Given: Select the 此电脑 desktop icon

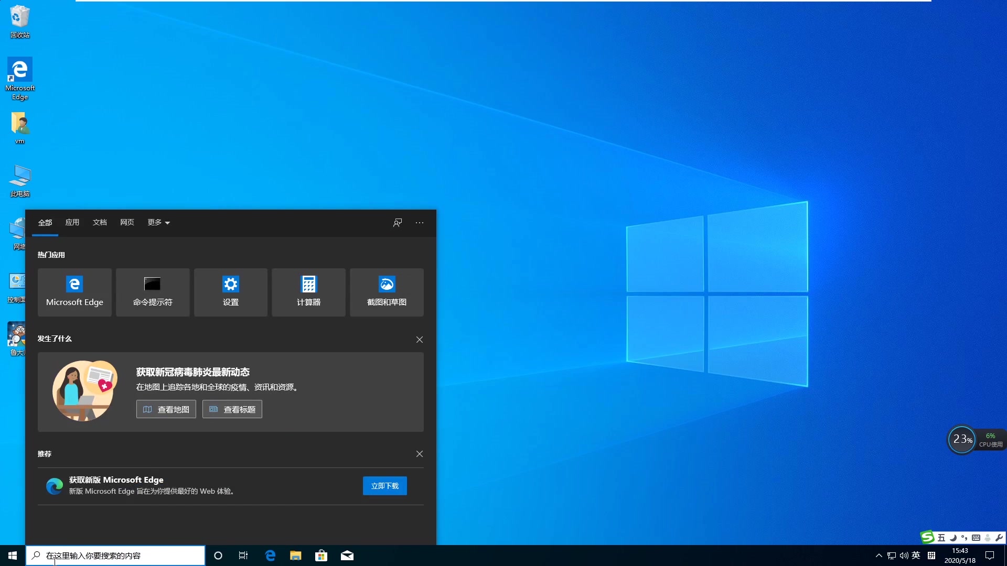Looking at the screenshot, I should (20, 181).
